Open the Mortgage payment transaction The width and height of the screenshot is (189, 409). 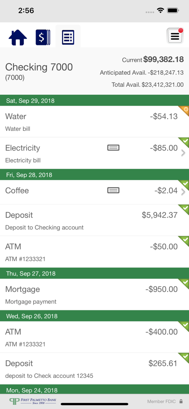(x=94, y=294)
